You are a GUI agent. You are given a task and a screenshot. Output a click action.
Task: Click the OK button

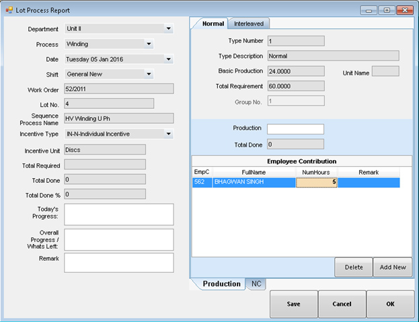tap(390, 304)
